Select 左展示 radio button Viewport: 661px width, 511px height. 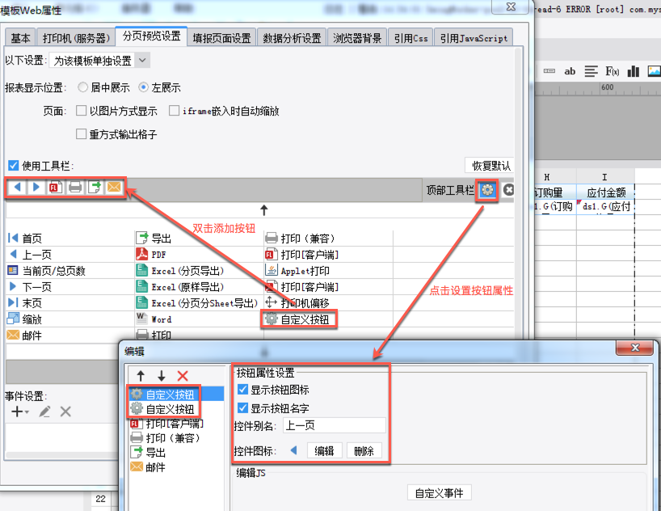[x=144, y=87]
